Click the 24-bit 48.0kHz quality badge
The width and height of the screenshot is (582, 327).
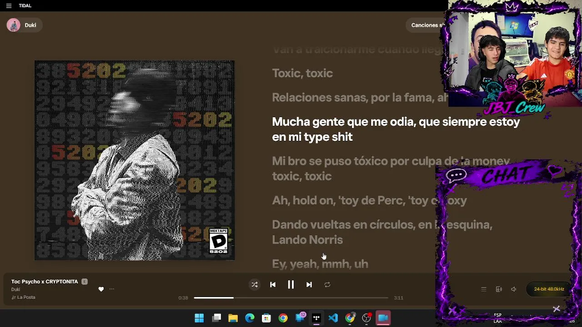(x=549, y=289)
